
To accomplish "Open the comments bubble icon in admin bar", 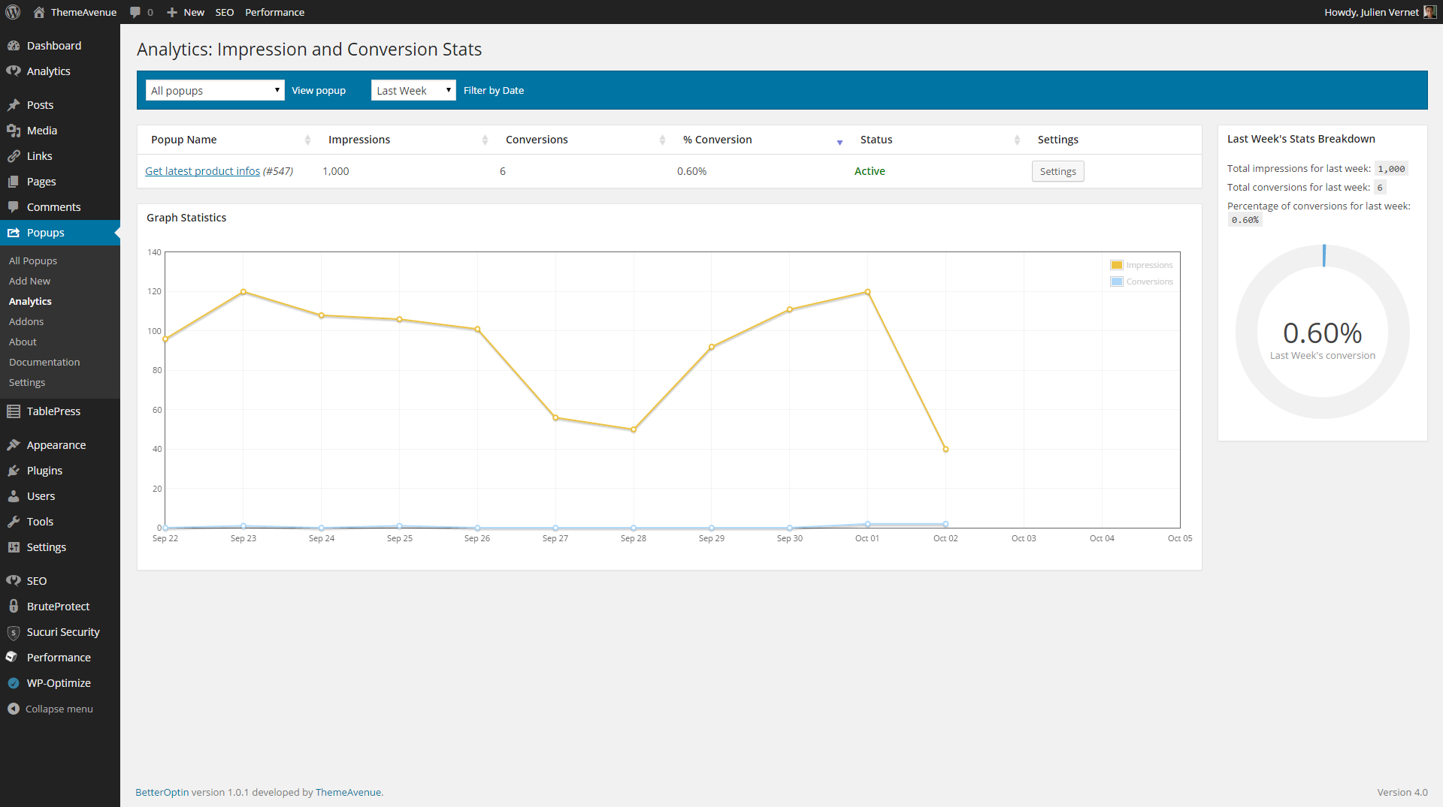I will (x=135, y=12).
